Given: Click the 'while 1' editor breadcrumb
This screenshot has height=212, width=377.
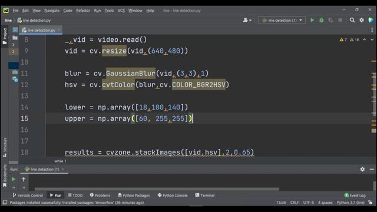Looking at the screenshot, I should pos(60,161).
